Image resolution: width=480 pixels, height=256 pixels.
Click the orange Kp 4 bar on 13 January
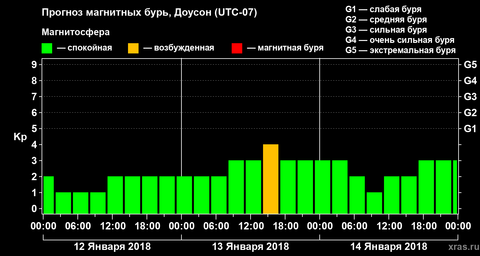point(271,179)
